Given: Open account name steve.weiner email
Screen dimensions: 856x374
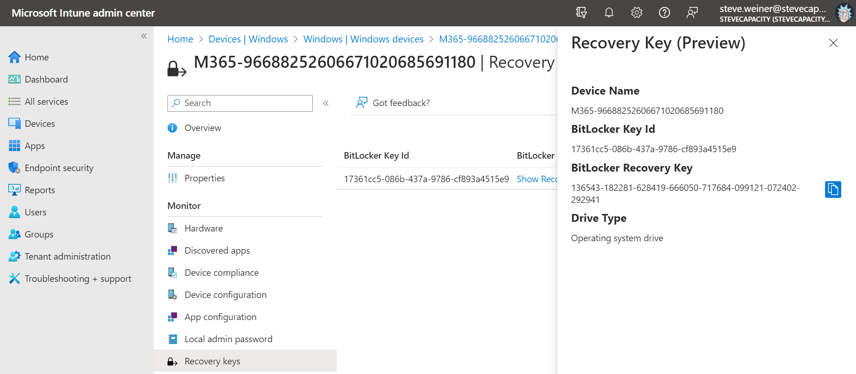Looking at the screenshot, I should point(773,9).
